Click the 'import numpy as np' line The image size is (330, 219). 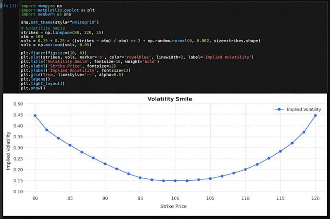pyautogui.click(x=41, y=6)
